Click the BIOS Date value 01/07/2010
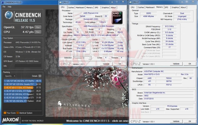The image size is (198, 125). point(169,99)
